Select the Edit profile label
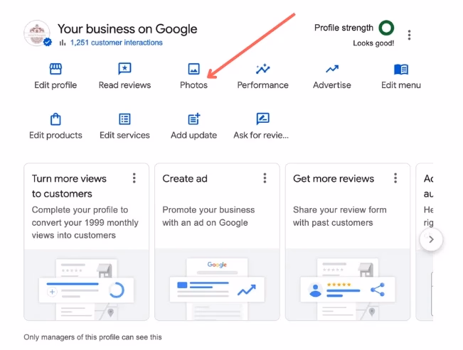The height and width of the screenshot is (350, 463). click(x=55, y=85)
